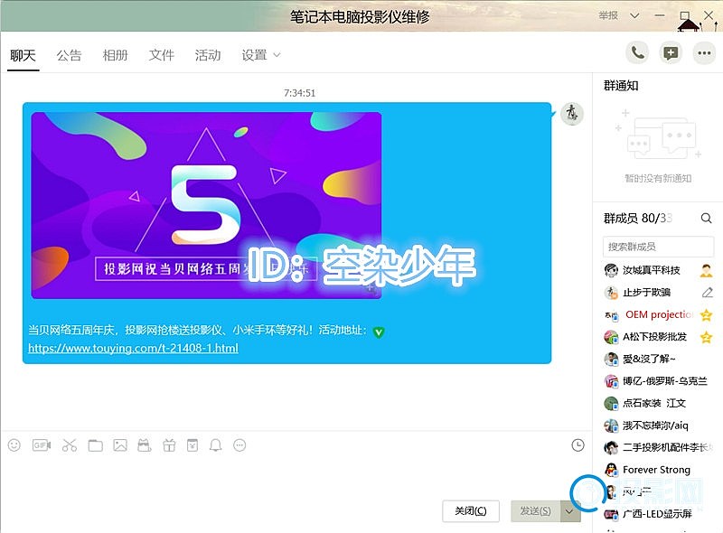Screen dimensions: 723x533
Task: Open the 公告 tab
Action: 69,55
